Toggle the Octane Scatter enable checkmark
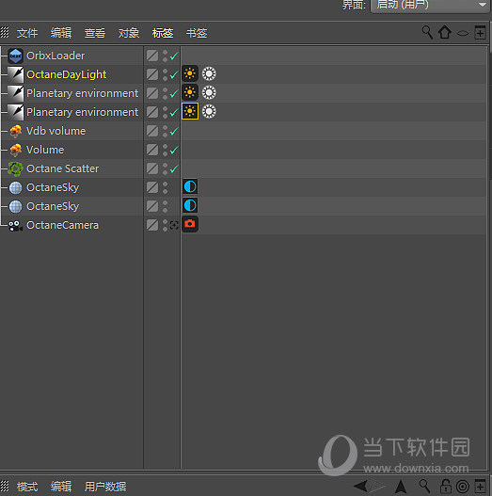The image size is (492, 496). click(174, 168)
